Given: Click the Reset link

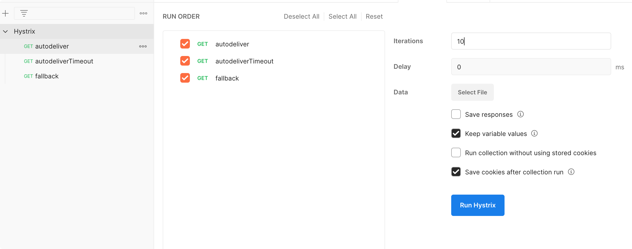Looking at the screenshot, I should click(374, 17).
